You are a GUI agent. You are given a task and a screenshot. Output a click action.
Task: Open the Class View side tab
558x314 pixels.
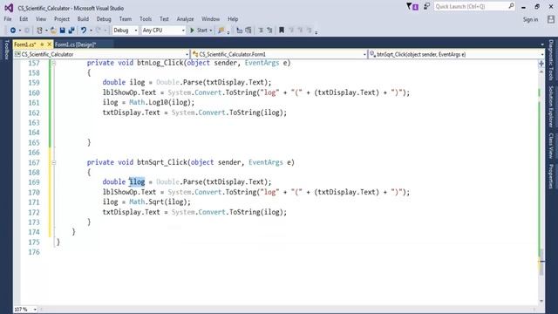[551, 146]
